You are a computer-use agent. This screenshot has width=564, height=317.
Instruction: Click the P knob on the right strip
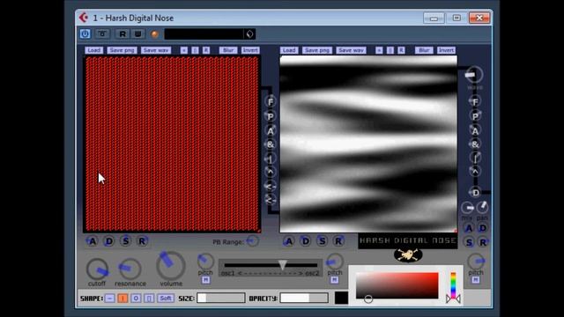pos(475,116)
